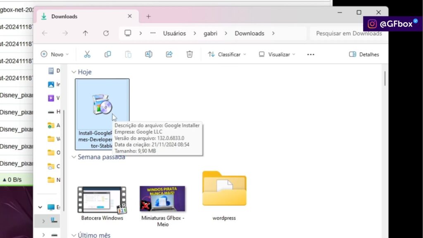This screenshot has height=238, width=423.
Task: Click the file list vertical scrollbar
Action: 385,79
